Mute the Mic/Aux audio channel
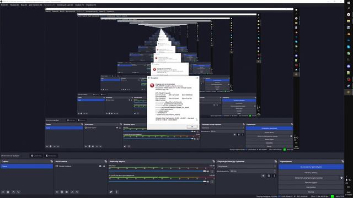Viewport: 353px width, 198px height. pos(207,172)
